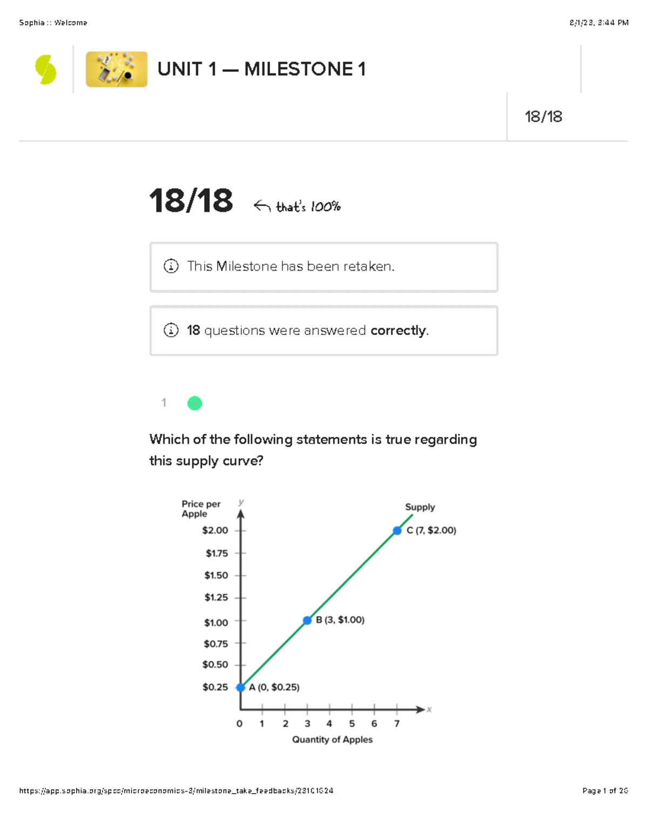The image size is (648, 839).
Task: Click the Quantity of Apples axis label
Action: 332,739
